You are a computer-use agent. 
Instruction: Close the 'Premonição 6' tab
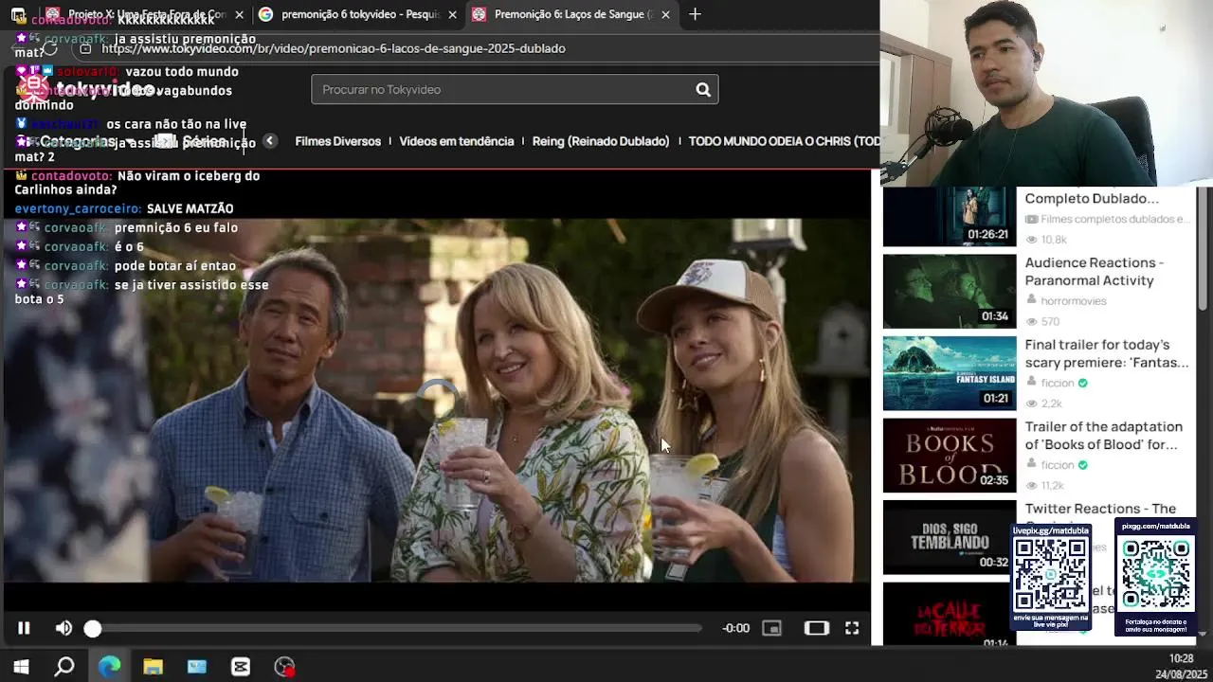665,14
